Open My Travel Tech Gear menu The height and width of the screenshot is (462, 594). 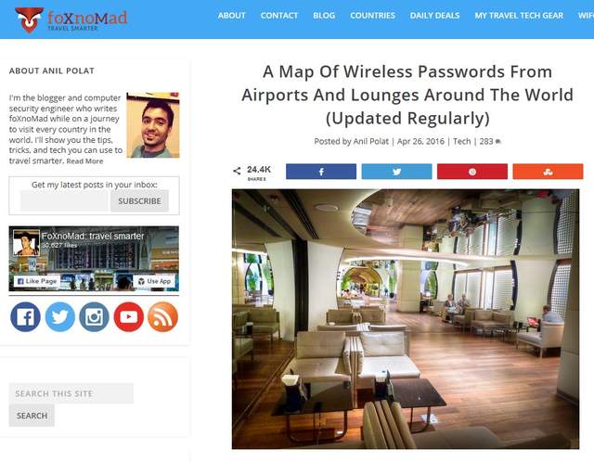pyautogui.click(x=519, y=16)
